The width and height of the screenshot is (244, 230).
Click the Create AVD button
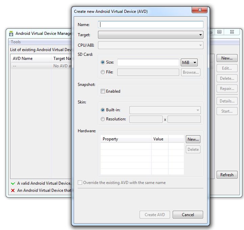(155, 214)
